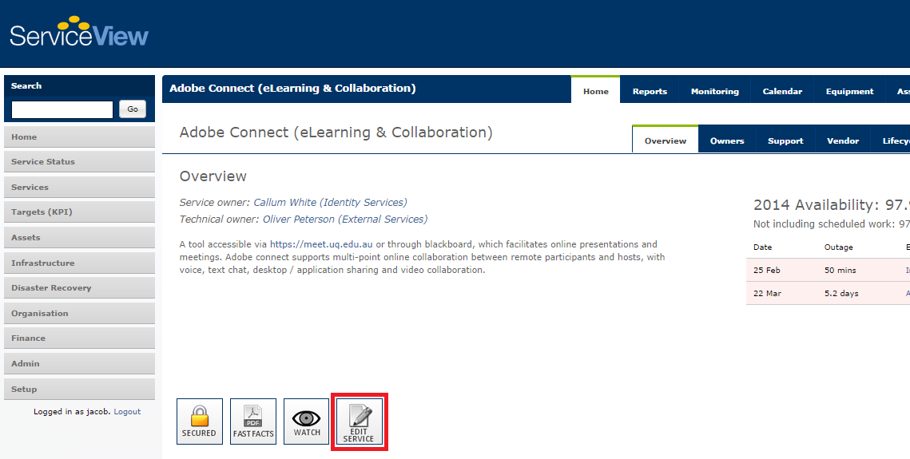Open Infrastructure in the sidebar

pyautogui.click(x=80, y=263)
